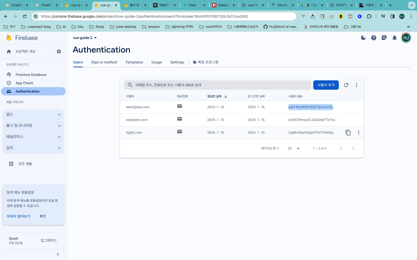Image resolution: width=417 pixels, height=260 pixels.
Task: Collapse sidebar with chevron at bottom
Action: point(58,254)
